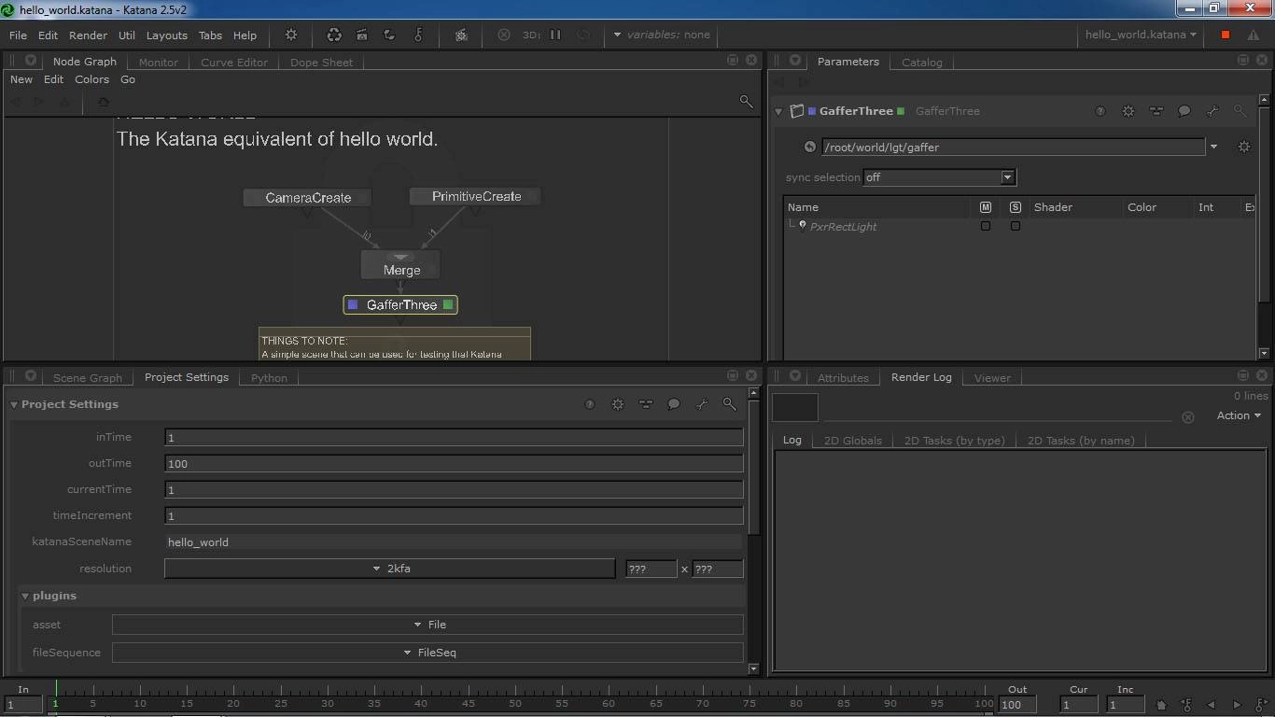Collapse the GafferThree parameters group
The image size is (1275, 717).
pyautogui.click(x=778, y=111)
